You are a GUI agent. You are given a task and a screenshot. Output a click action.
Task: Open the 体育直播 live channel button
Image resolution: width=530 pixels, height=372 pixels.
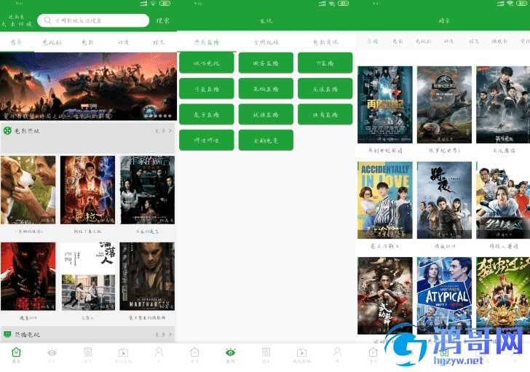pyautogui.click(x=325, y=114)
